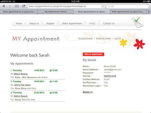151x113 pixels.
Task: Open Make Appointment in navigation
Action: point(72,23)
